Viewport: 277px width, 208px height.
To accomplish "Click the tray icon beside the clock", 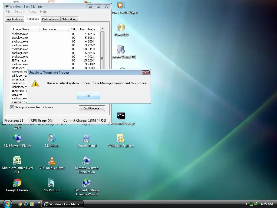I will tap(256, 204).
